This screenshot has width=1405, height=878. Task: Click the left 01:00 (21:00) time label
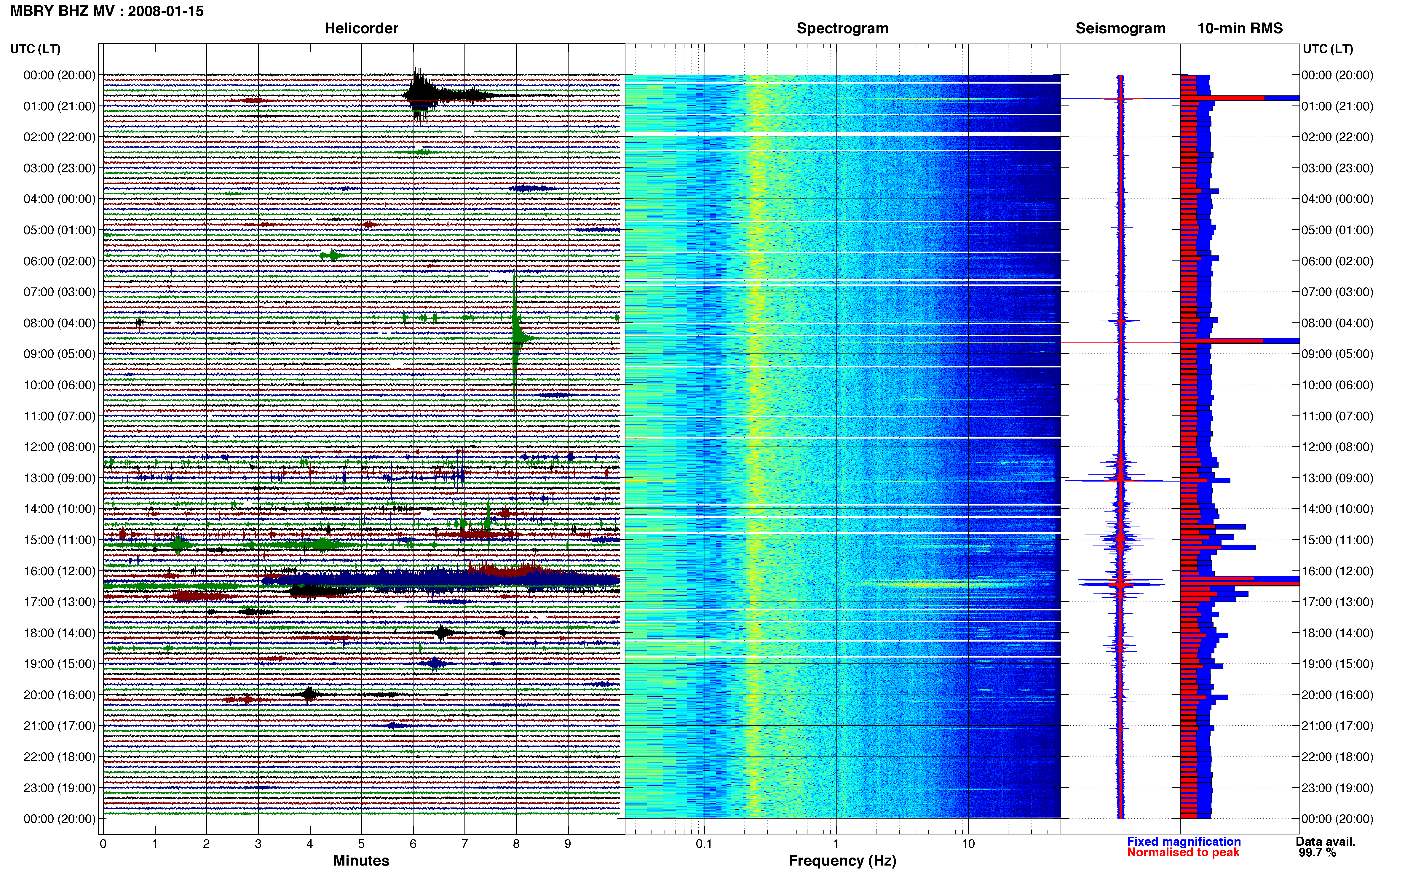point(59,106)
